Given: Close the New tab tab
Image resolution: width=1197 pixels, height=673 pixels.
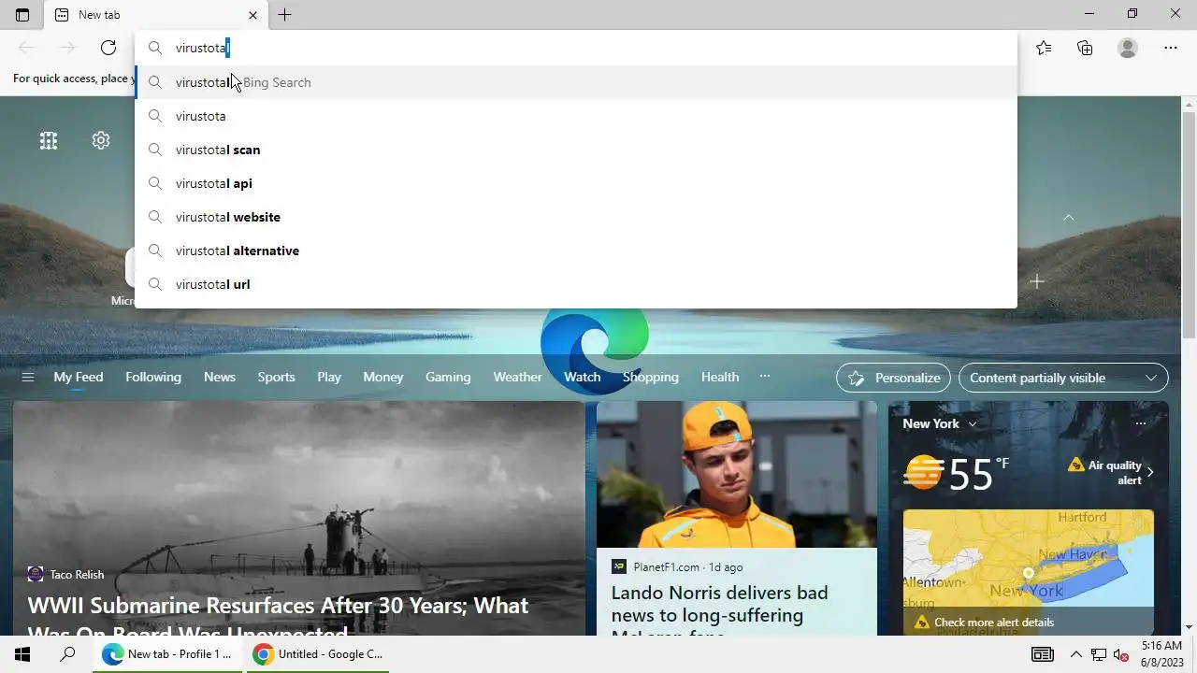Looking at the screenshot, I should (252, 15).
